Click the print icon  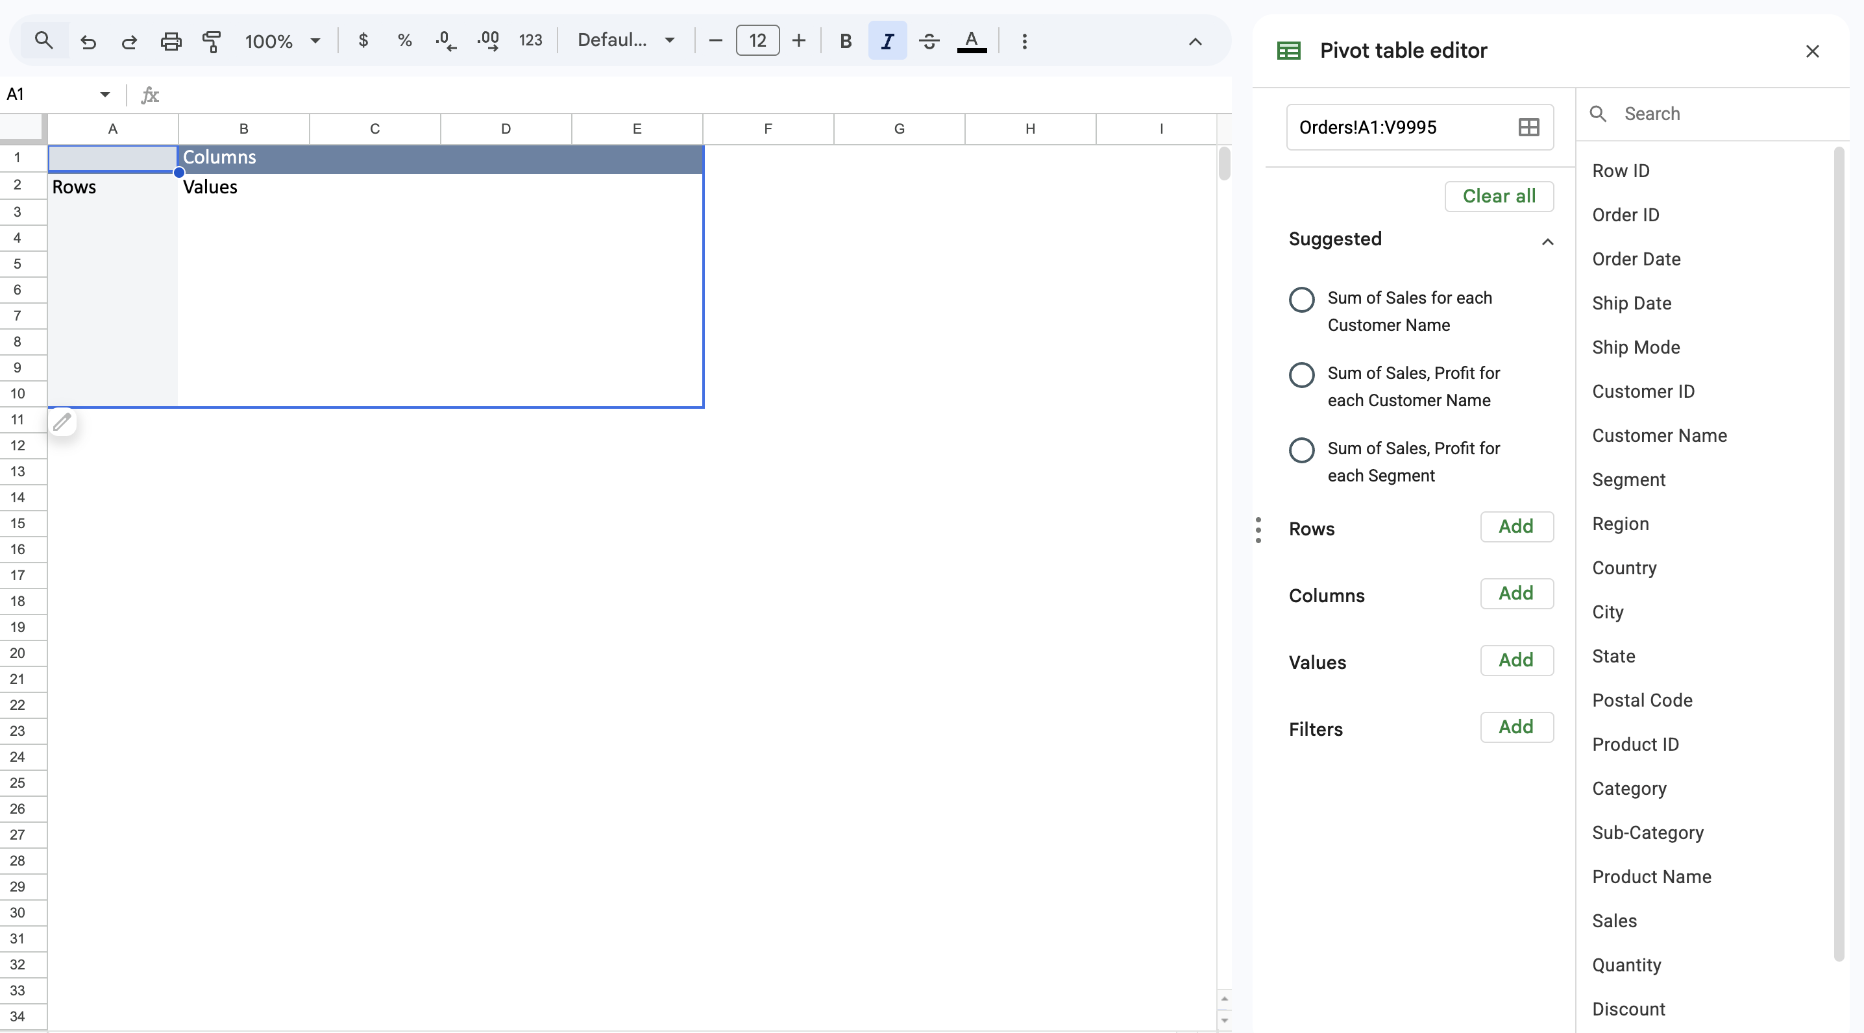(x=171, y=42)
